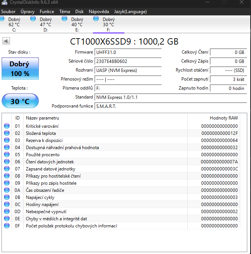Screen dimensions: 251x254
Task: Click status icon for Chyby v médiích row
Action: [7, 218]
